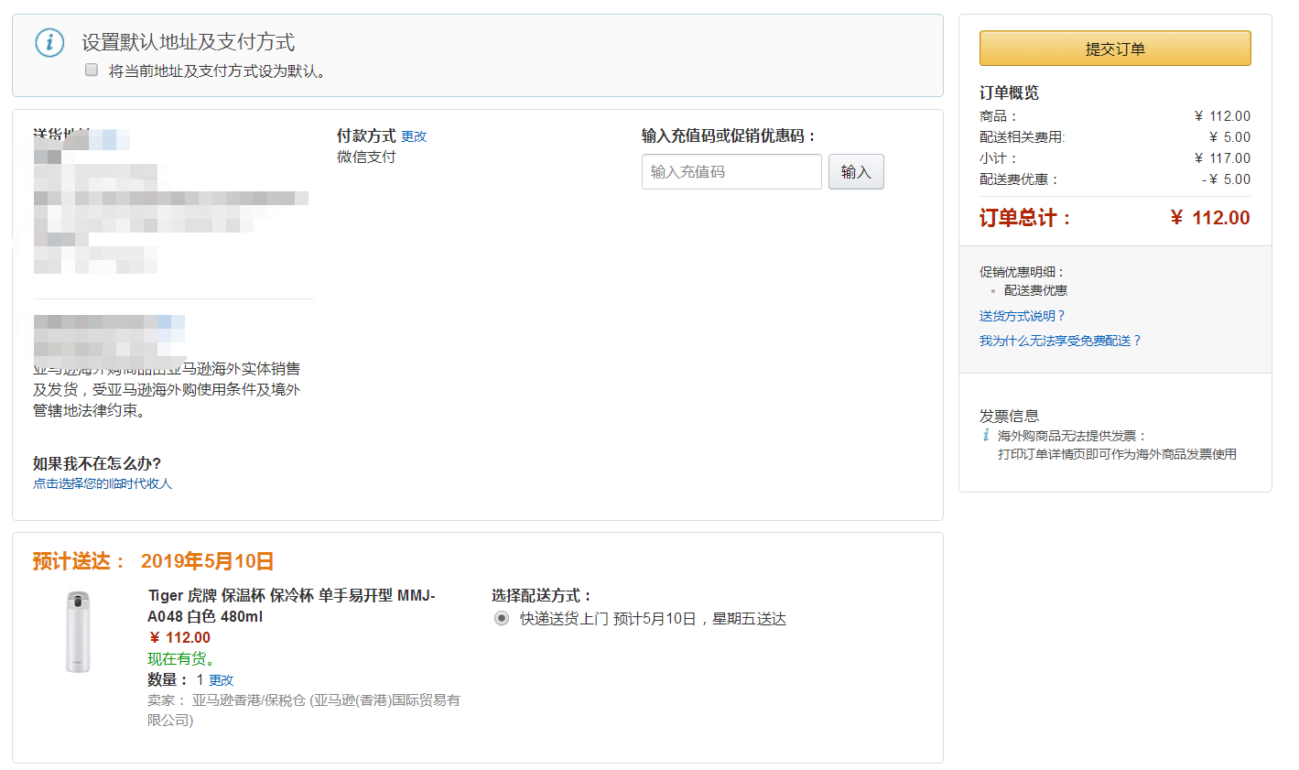Click 更改 link next to 付款方式
This screenshot has height=770, width=1299.
point(414,136)
